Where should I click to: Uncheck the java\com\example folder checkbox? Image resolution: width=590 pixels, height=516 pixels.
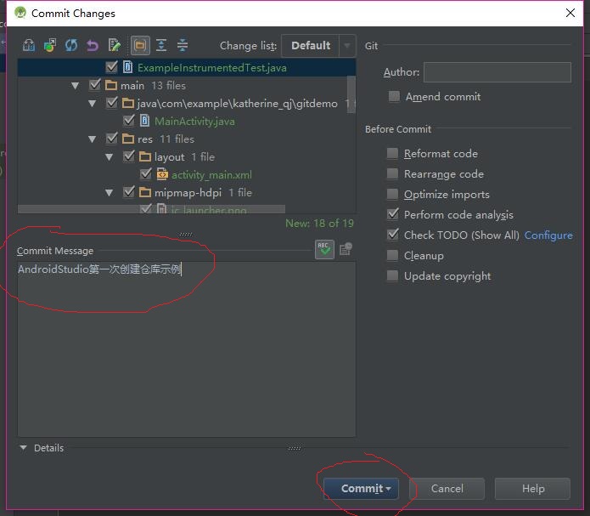point(112,103)
